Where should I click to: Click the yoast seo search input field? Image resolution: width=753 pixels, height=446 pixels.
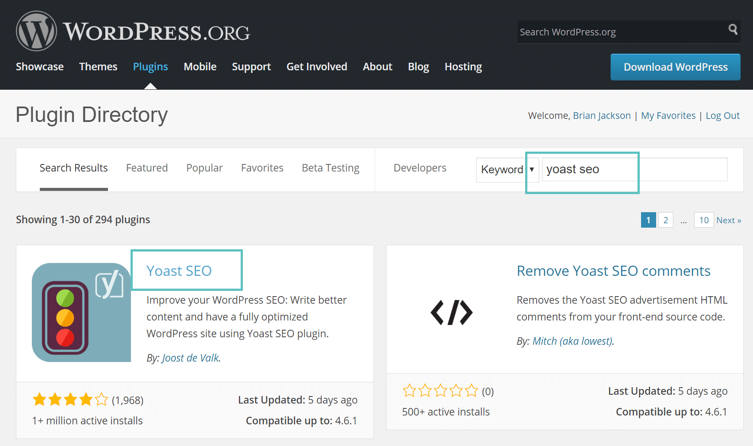point(588,169)
